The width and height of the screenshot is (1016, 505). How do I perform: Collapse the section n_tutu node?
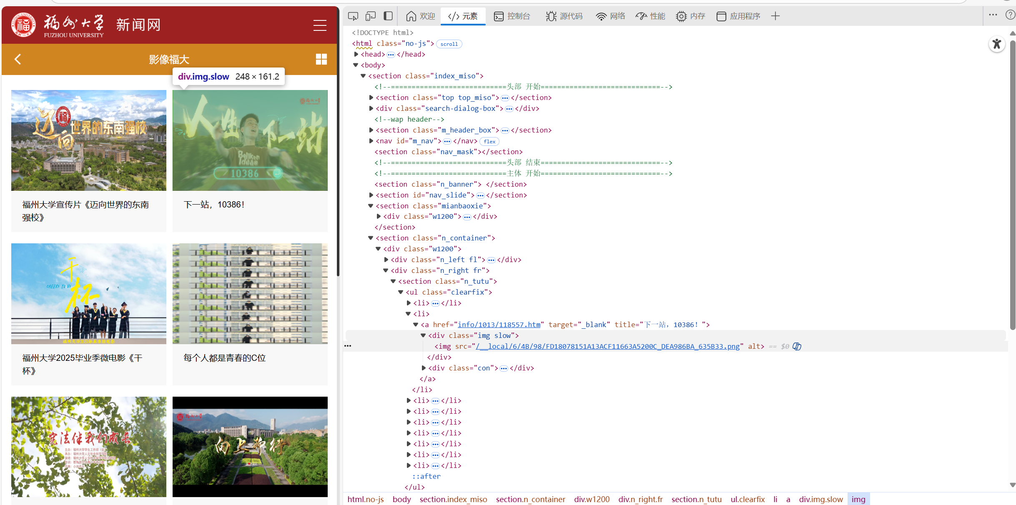(x=393, y=281)
